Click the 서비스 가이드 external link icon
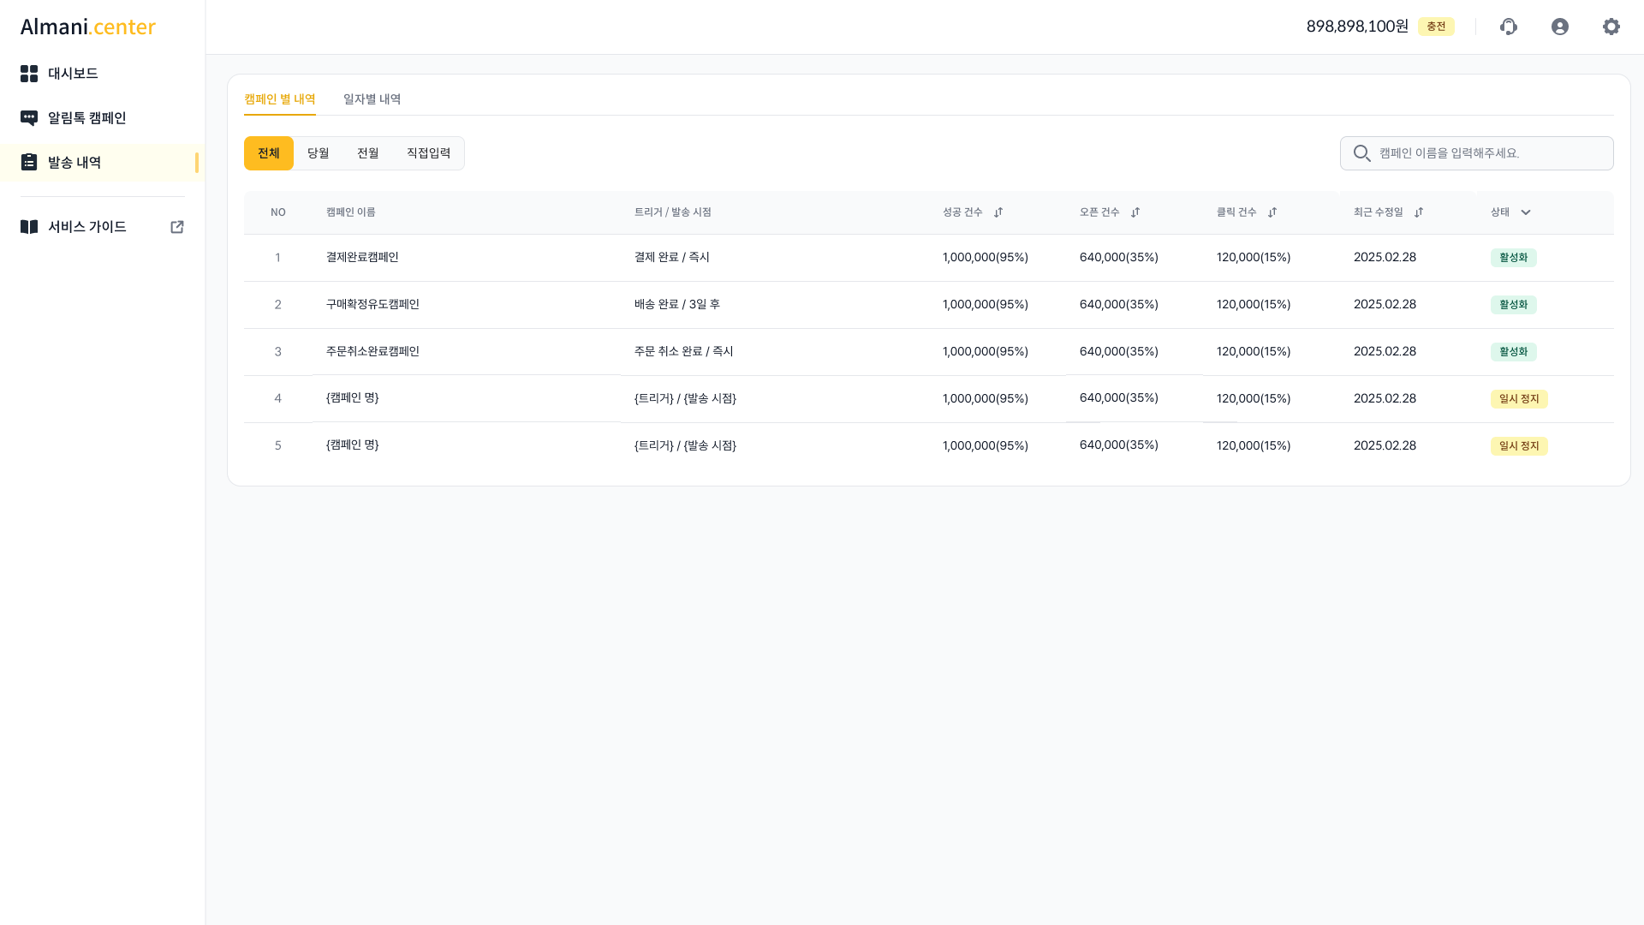Image resolution: width=1644 pixels, height=925 pixels. (x=177, y=227)
